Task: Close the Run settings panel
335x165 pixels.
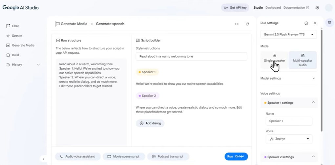Action: [315, 23]
